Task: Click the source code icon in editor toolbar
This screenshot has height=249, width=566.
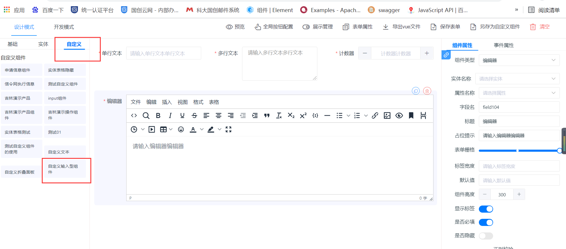Action: click(134, 116)
